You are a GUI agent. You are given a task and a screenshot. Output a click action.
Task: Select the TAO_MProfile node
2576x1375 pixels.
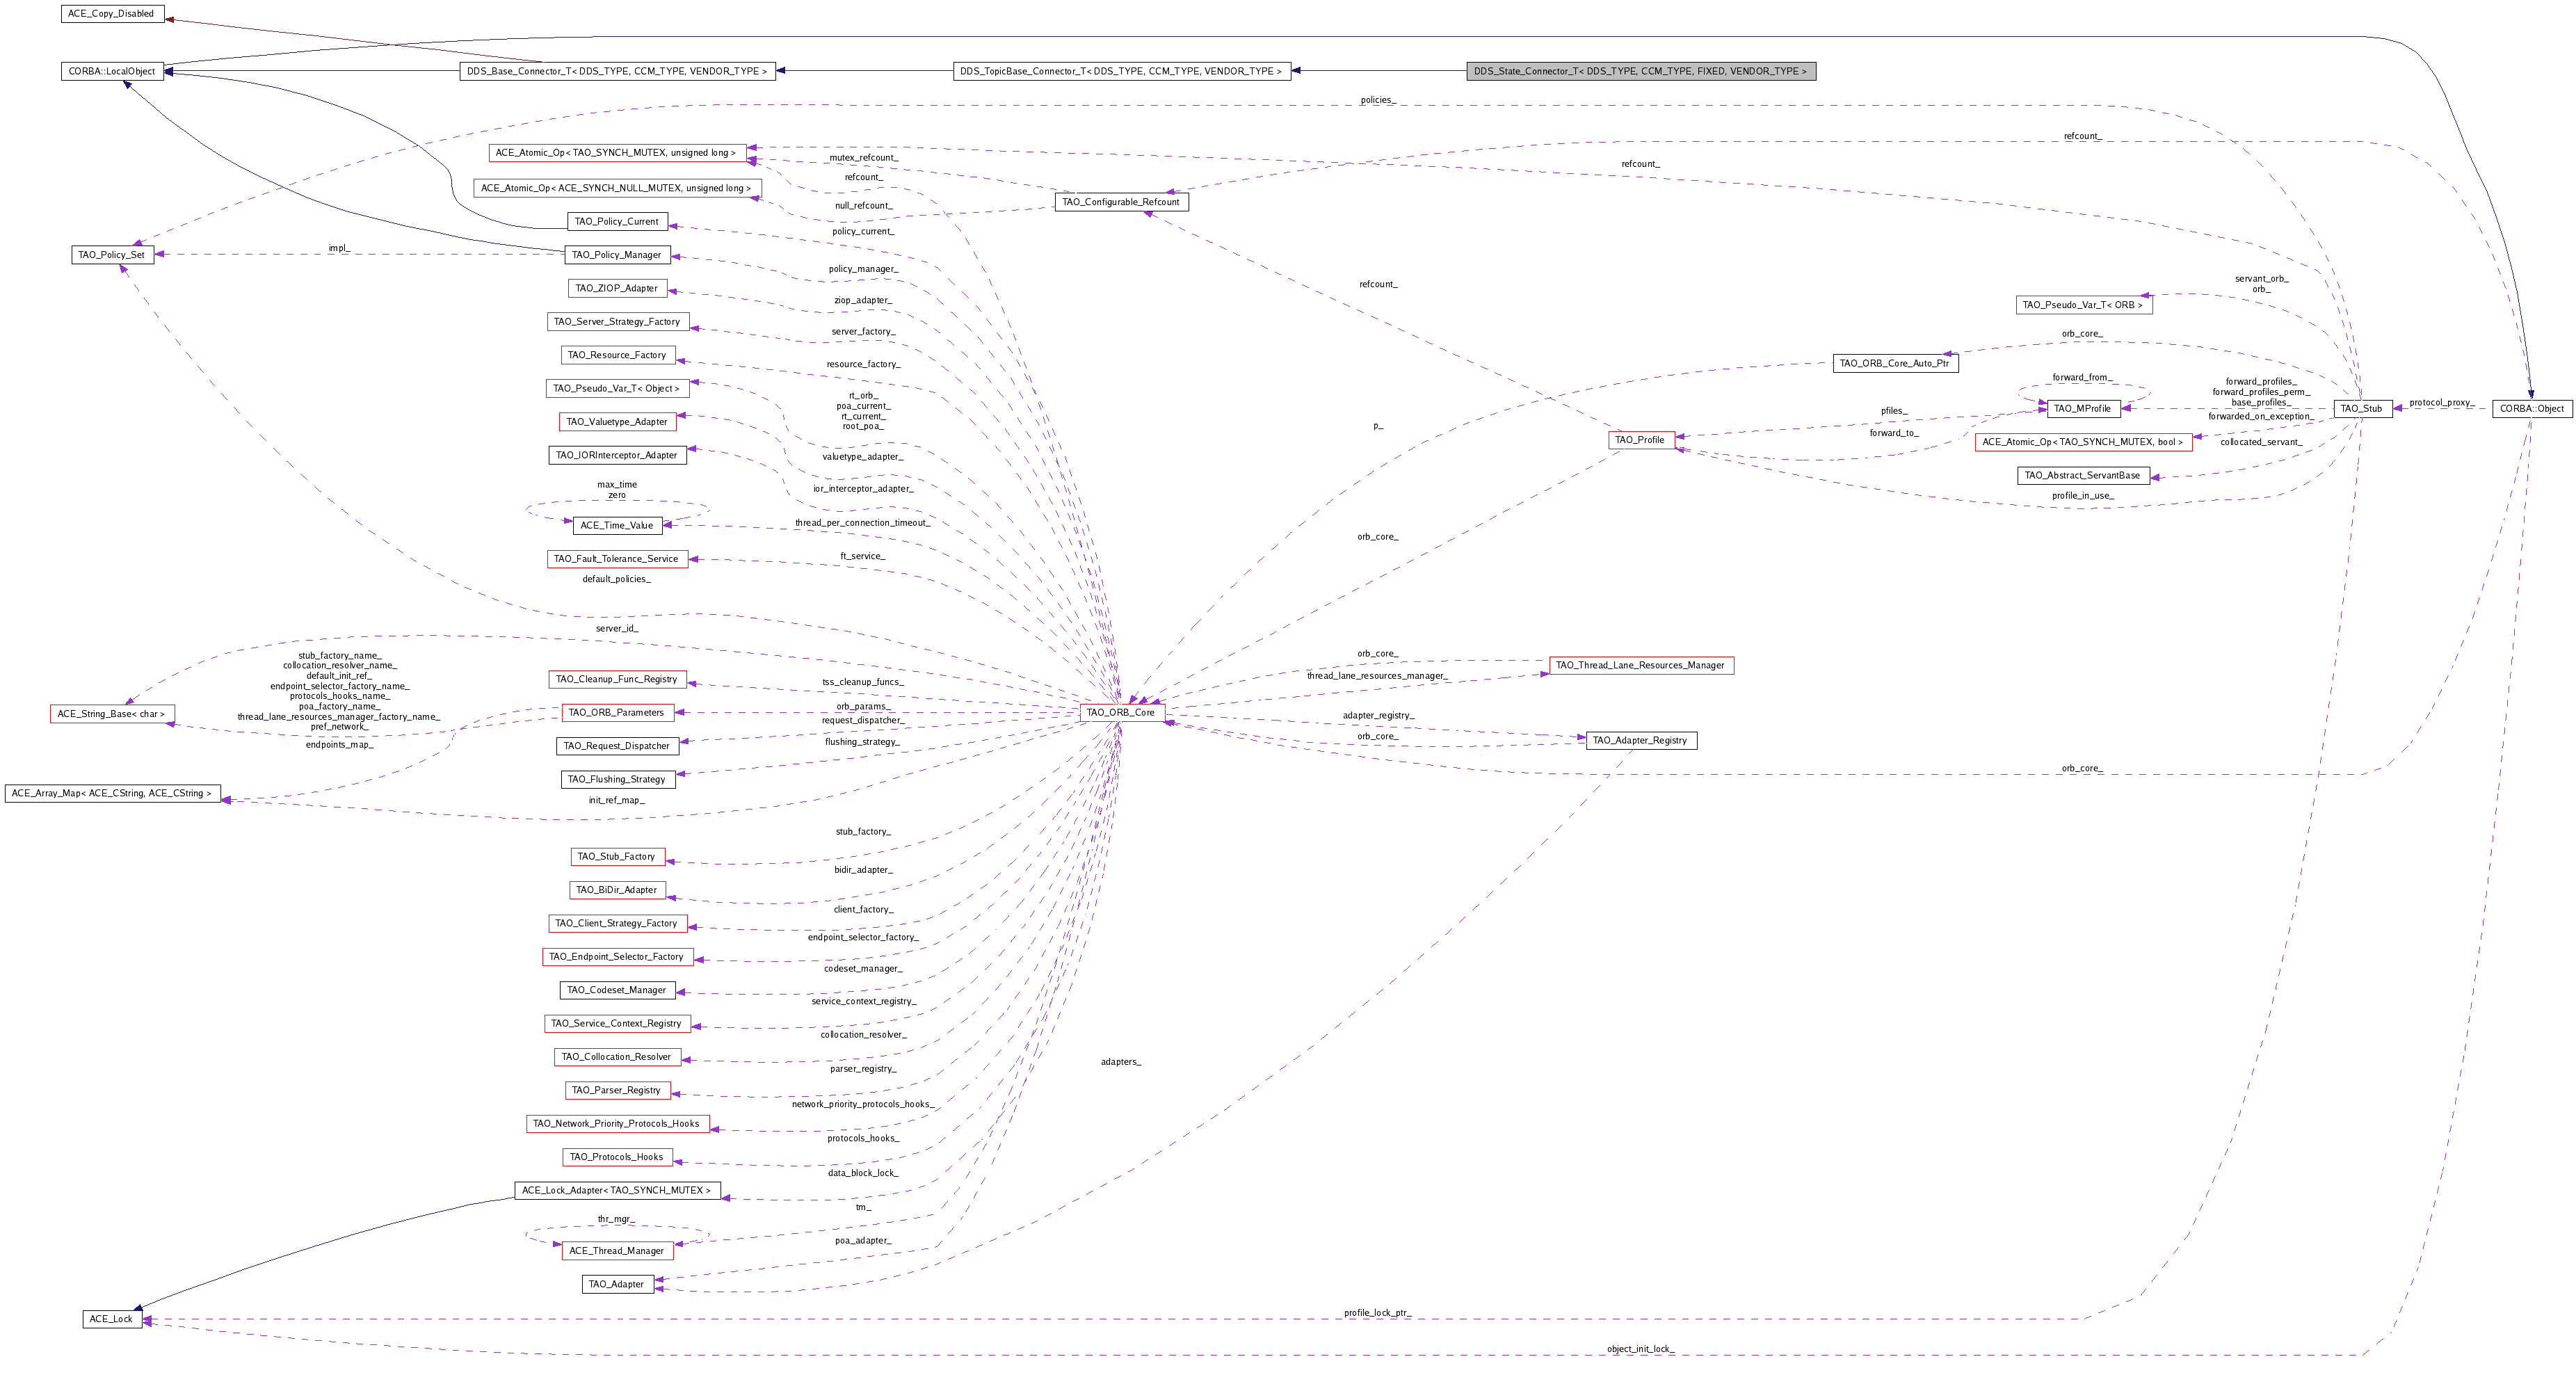2083,408
